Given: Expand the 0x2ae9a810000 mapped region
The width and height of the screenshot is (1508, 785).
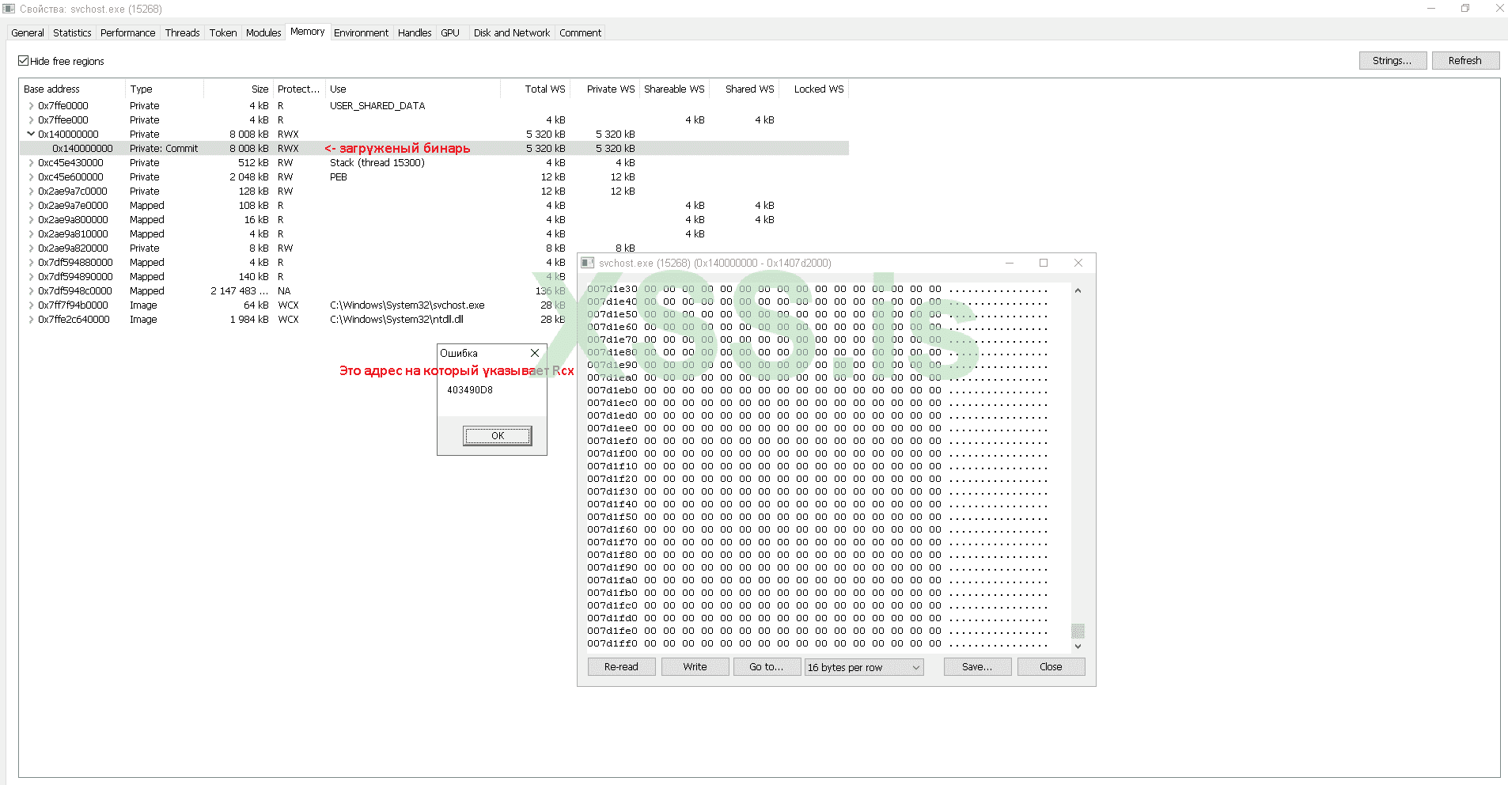Looking at the screenshot, I should [x=31, y=234].
